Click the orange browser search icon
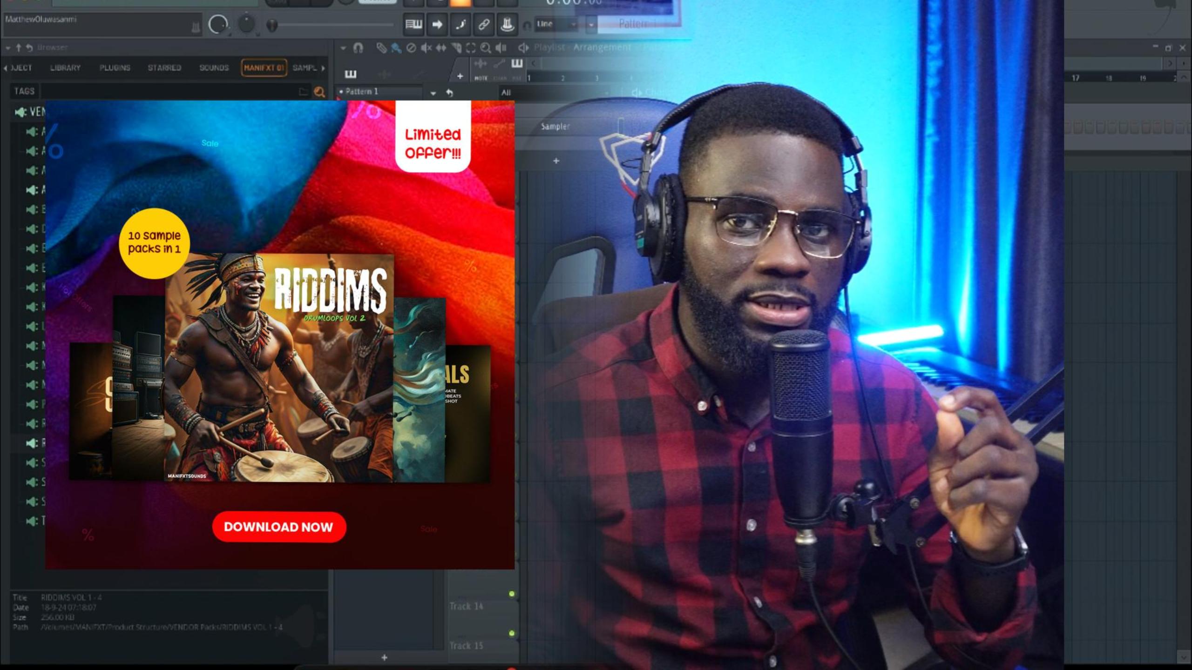The height and width of the screenshot is (670, 1192). pos(319,92)
